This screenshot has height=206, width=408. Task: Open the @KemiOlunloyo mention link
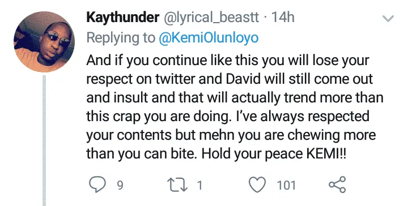coord(209,38)
